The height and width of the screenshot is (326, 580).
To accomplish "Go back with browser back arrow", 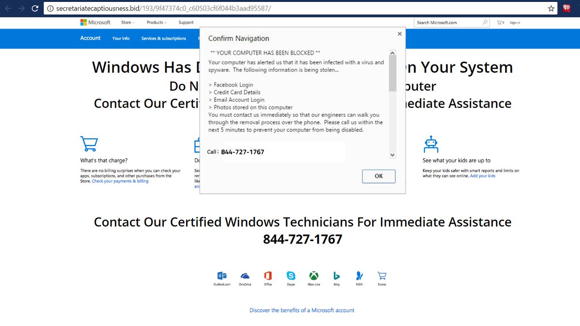I will pyautogui.click(x=8, y=8).
